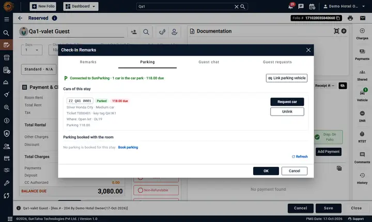Open Charges in the right panel

[362, 34]
